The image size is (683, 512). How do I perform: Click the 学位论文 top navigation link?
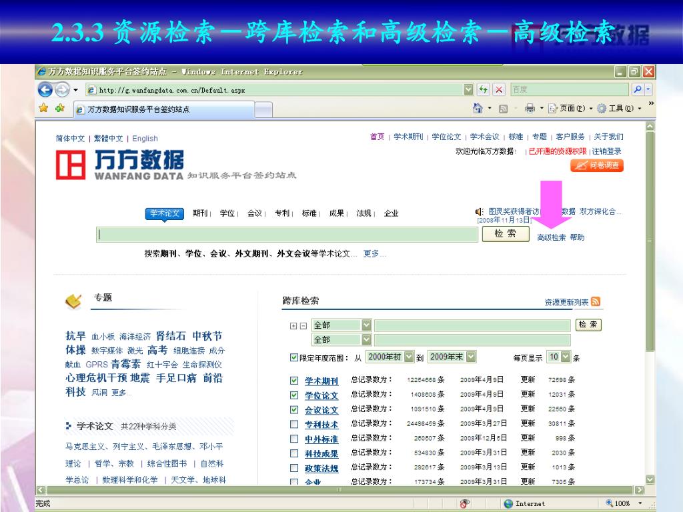point(446,137)
